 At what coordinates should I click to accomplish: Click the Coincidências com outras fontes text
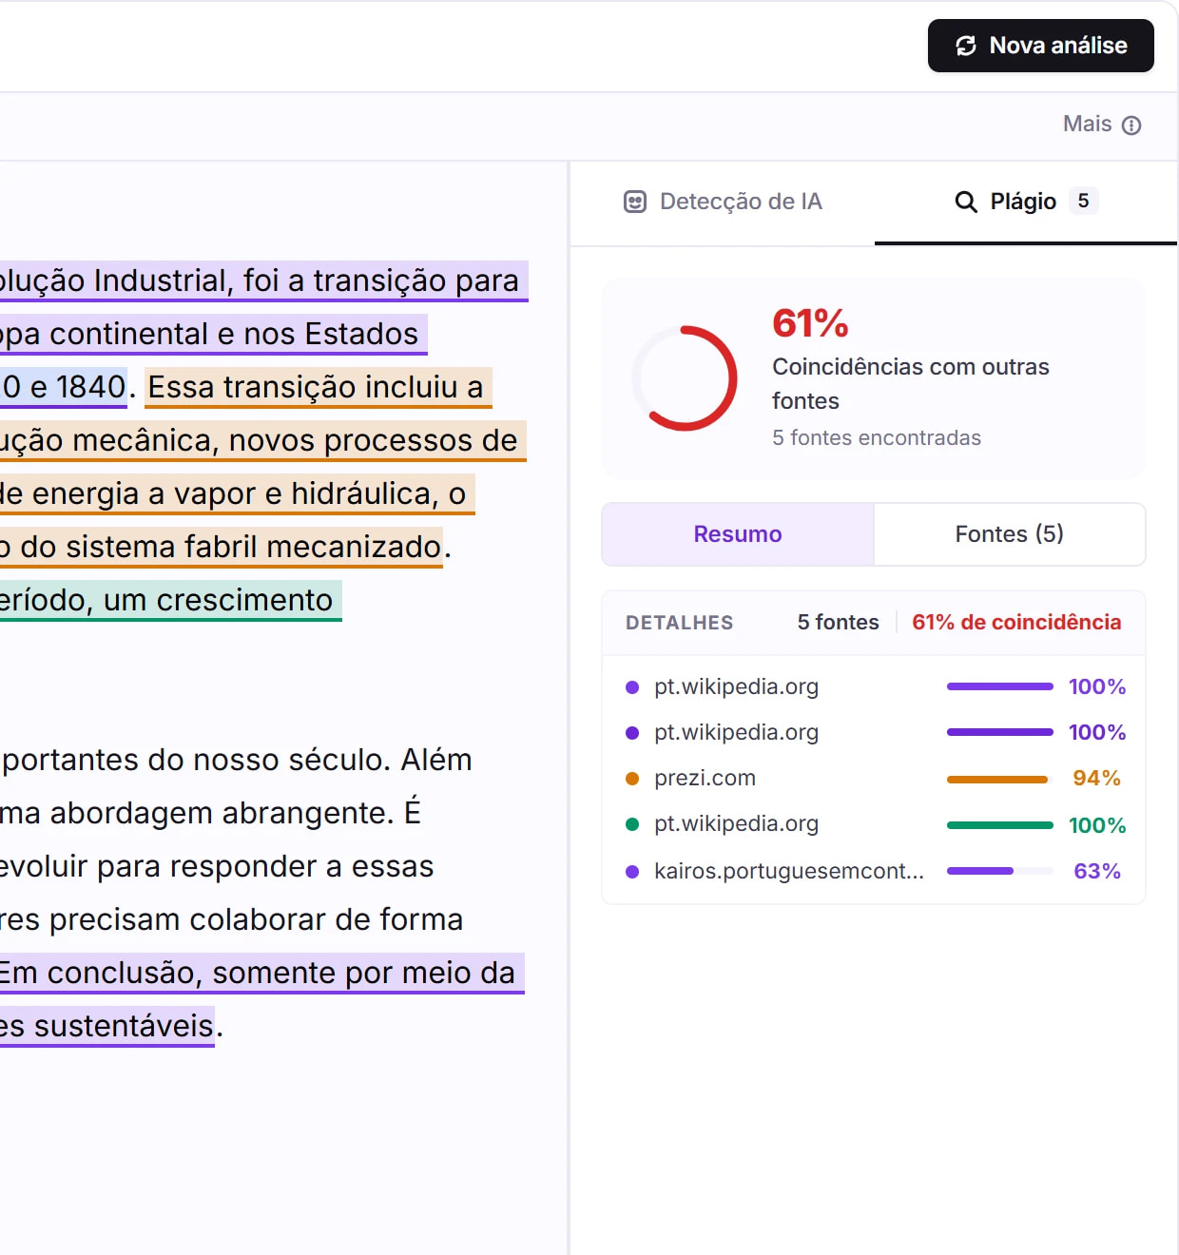(x=911, y=384)
